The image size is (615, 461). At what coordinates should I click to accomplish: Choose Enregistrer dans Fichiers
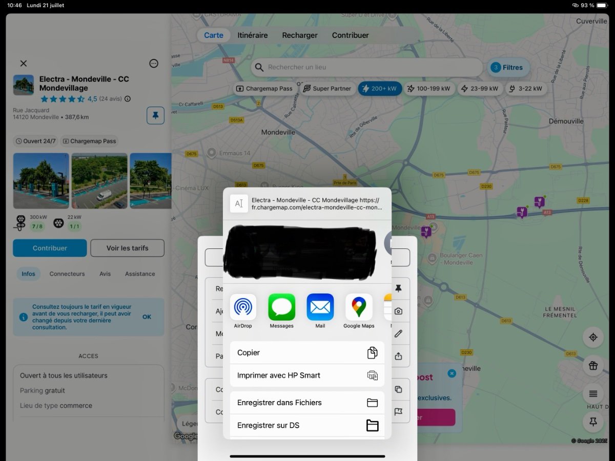click(x=307, y=403)
